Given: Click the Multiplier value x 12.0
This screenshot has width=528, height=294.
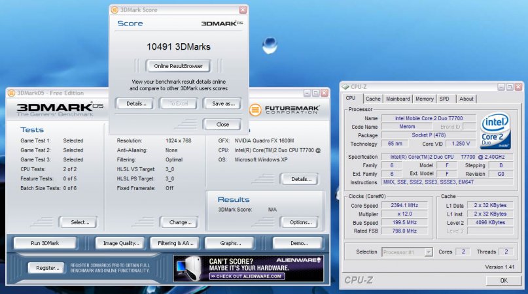Looking at the screenshot, I should (x=404, y=214).
